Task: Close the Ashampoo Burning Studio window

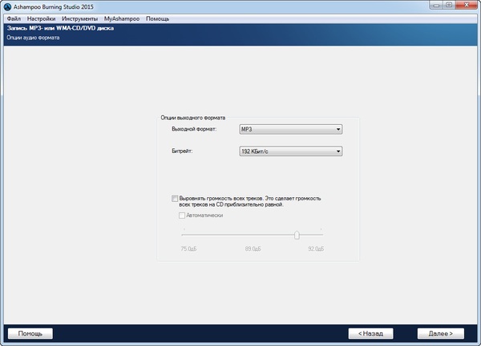Action: pos(467,5)
